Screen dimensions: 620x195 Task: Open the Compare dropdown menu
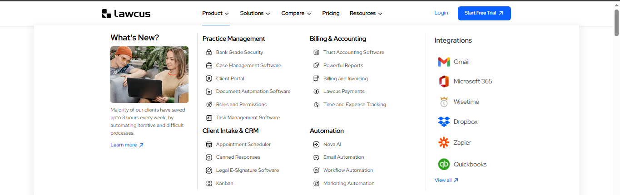[x=296, y=14]
